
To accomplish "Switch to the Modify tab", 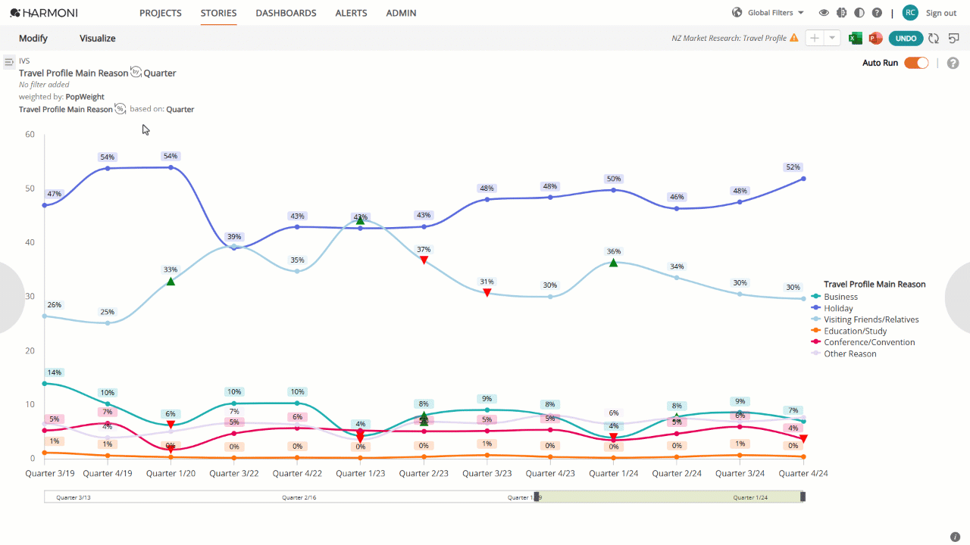I will coord(33,38).
